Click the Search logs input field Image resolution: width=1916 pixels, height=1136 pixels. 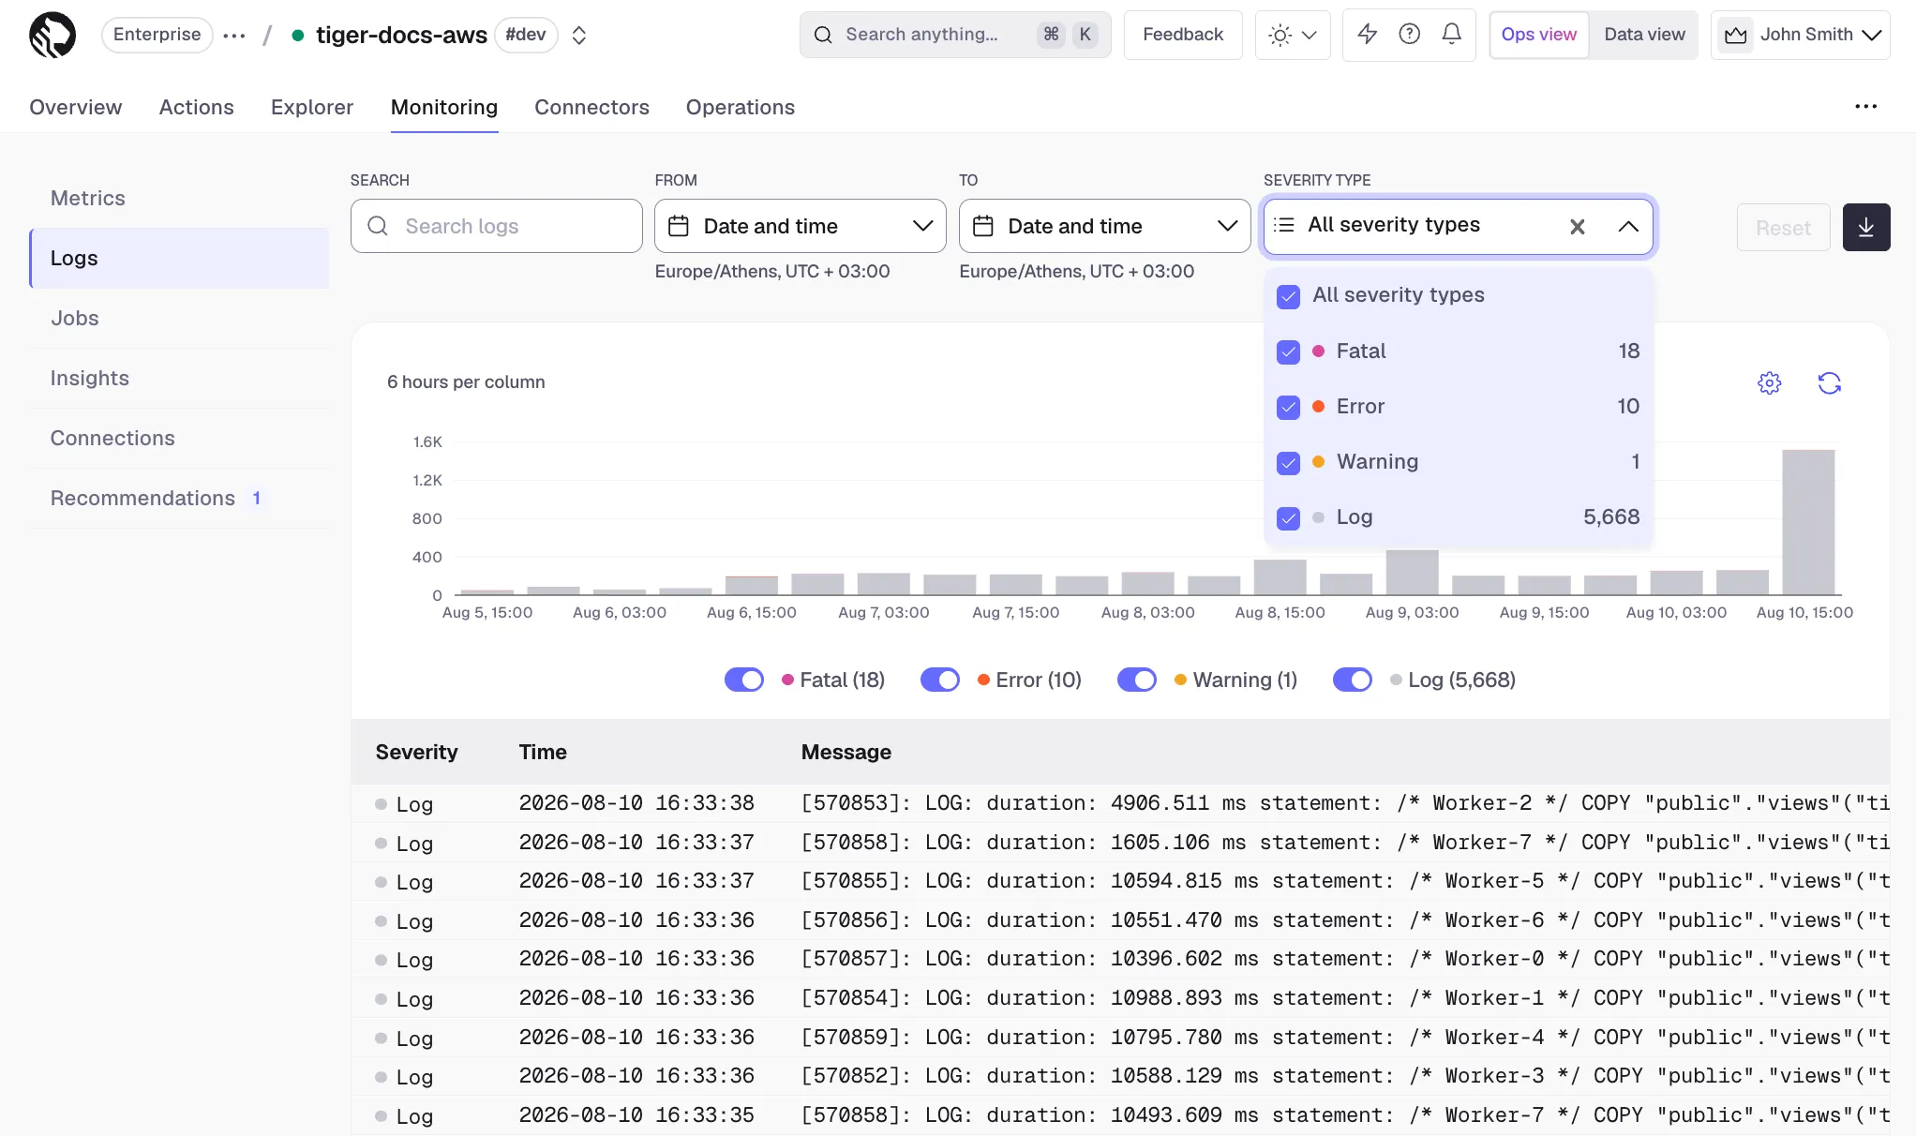(x=497, y=226)
